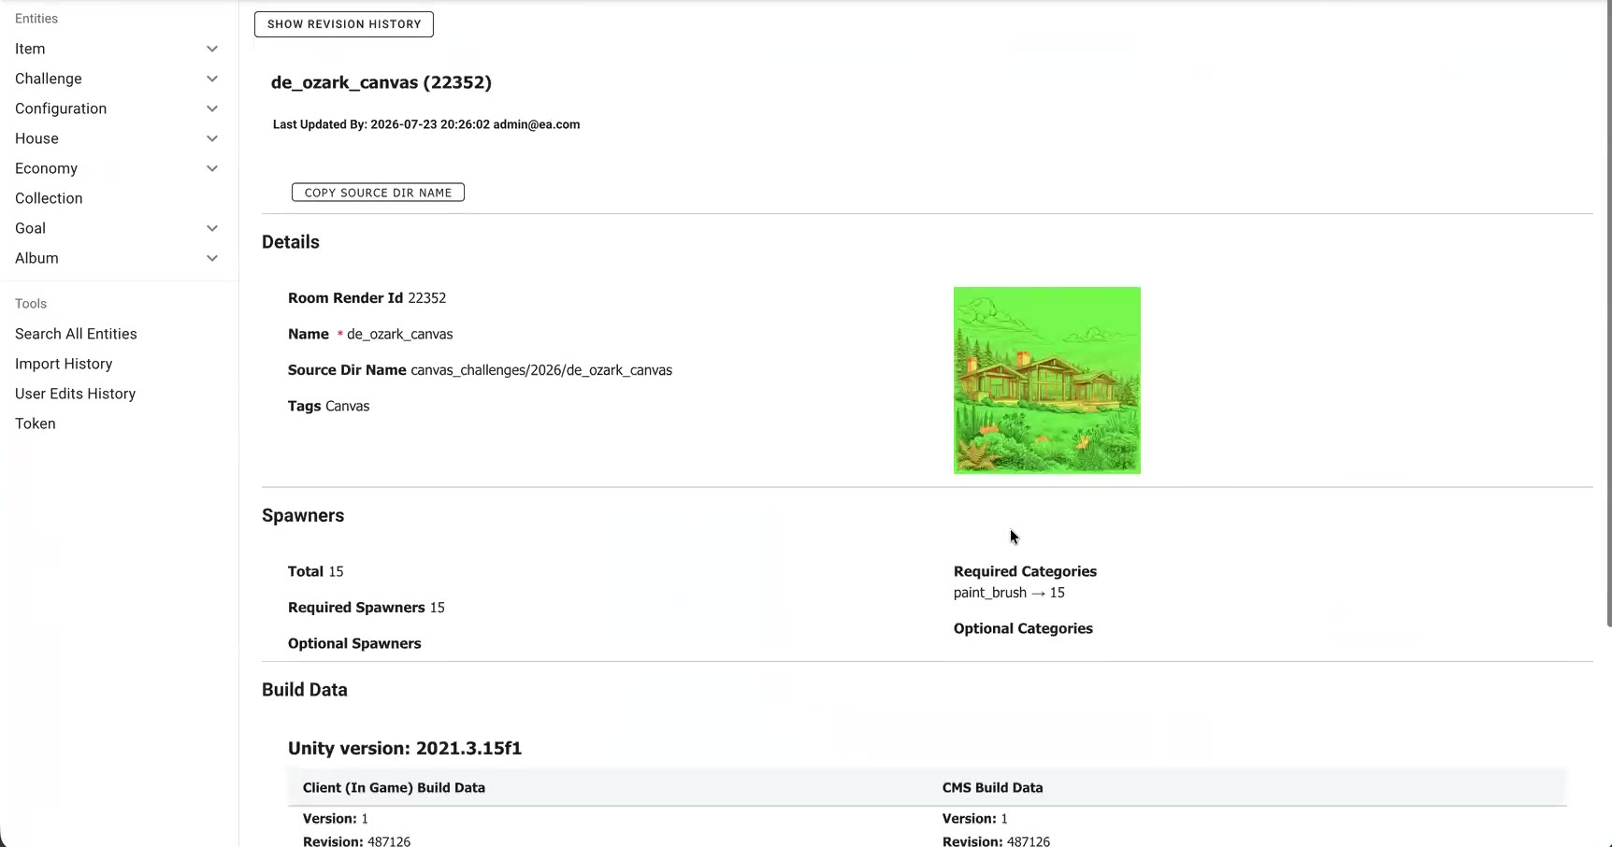Expand the Goal section chevron

[212, 228]
